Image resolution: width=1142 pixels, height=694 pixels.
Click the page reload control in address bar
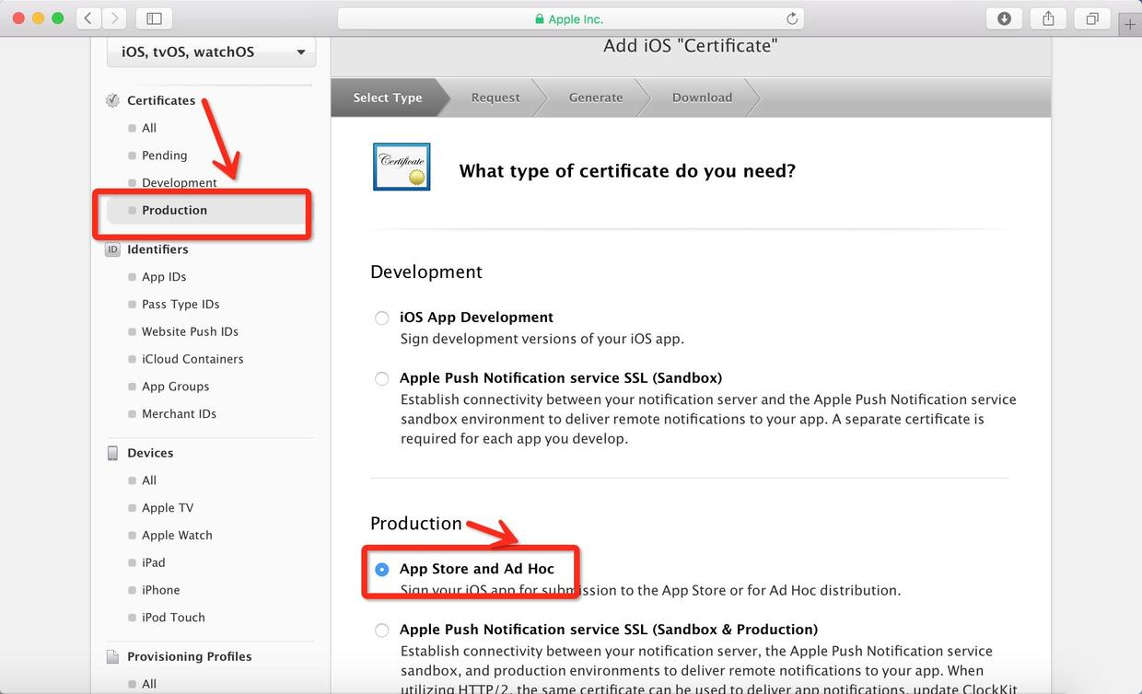click(x=790, y=17)
